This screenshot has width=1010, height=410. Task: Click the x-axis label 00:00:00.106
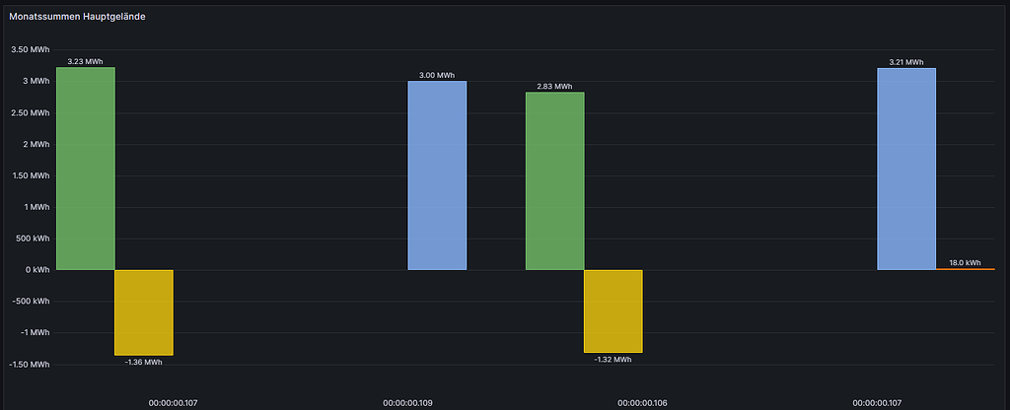tap(642, 403)
